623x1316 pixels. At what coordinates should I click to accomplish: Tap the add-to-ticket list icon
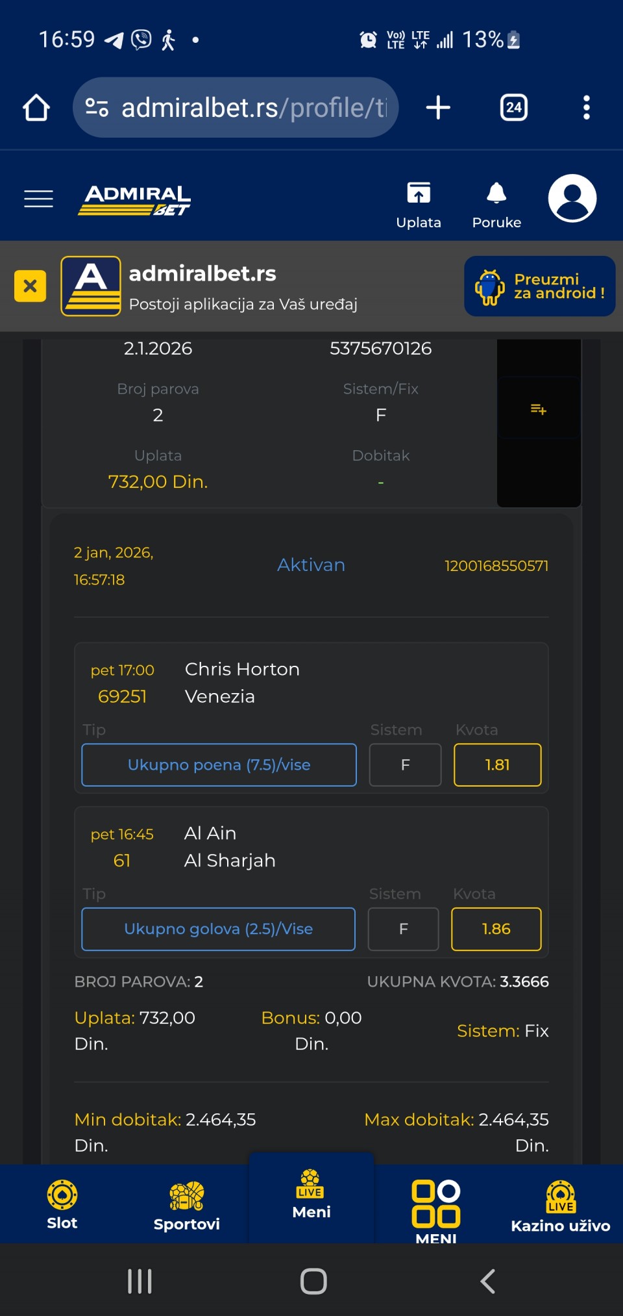[539, 409]
